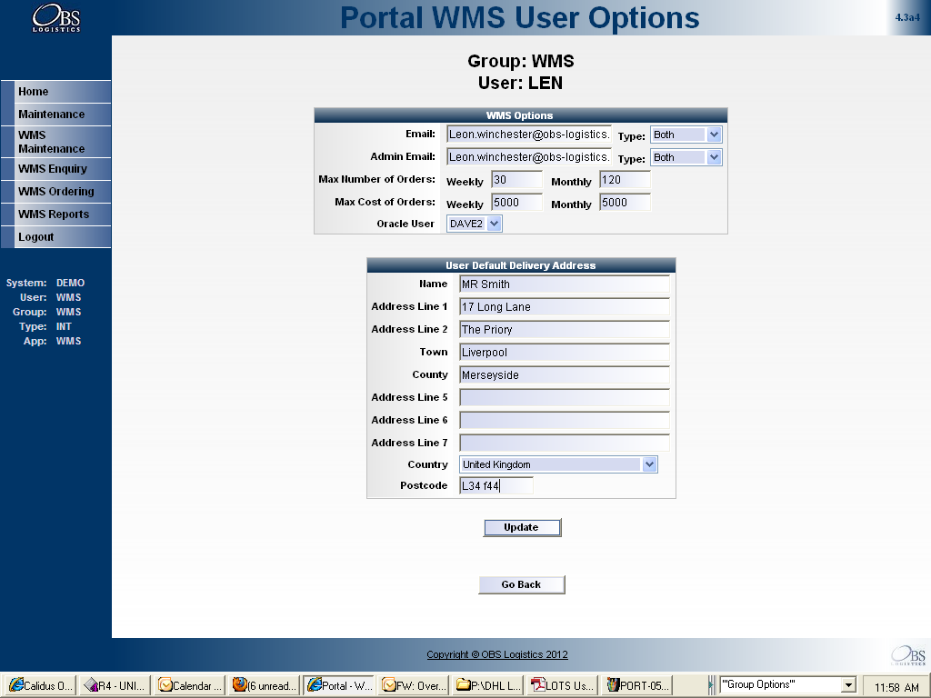
Task: Click the empty Address Line 7 field
Action: (x=565, y=443)
